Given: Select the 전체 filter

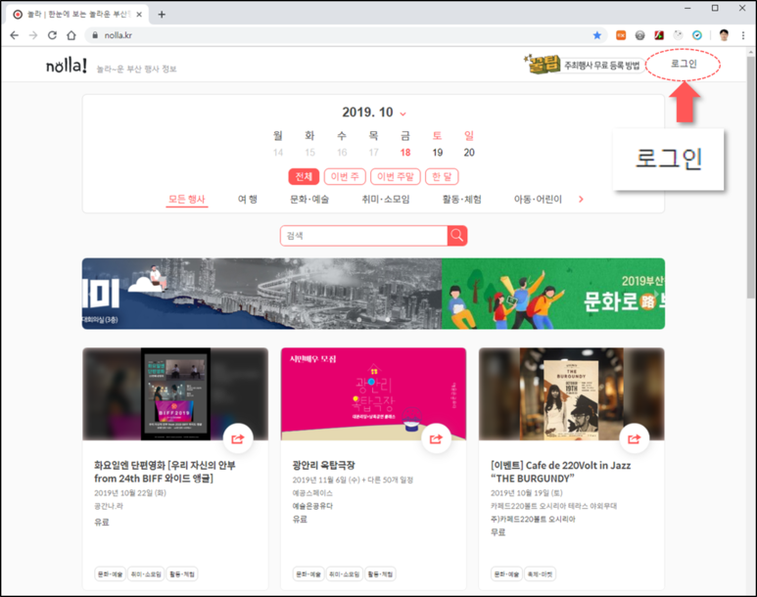Looking at the screenshot, I should click(304, 176).
